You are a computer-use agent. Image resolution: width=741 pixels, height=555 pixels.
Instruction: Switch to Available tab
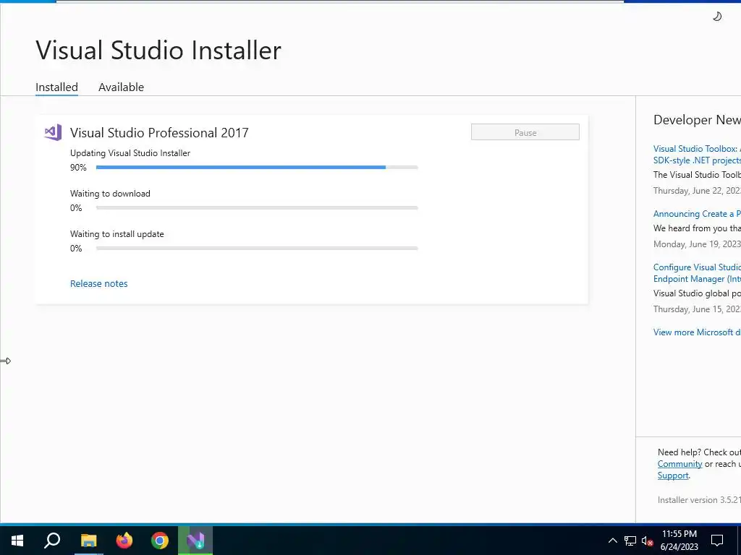pyautogui.click(x=121, y=87)
